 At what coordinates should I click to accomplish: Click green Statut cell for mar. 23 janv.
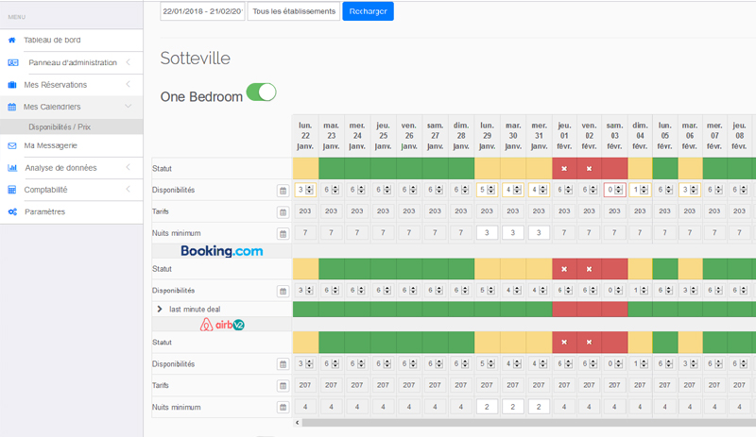331,169
